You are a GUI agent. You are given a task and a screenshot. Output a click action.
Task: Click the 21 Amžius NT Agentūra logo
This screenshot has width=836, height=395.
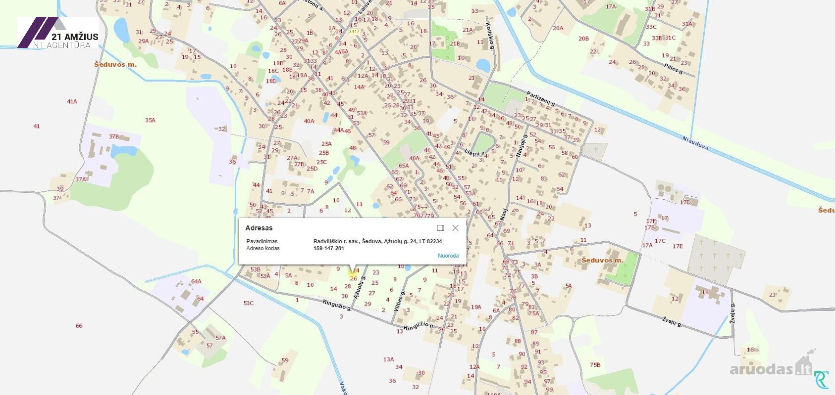pyautogui.click(x=58, y=33)
